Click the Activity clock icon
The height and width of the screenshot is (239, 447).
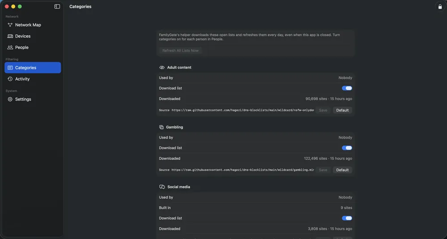click(x=10, y=79)
